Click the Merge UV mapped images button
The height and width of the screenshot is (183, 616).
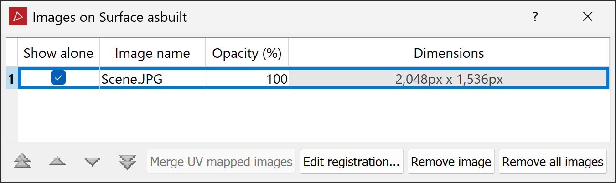coord(221,162)
